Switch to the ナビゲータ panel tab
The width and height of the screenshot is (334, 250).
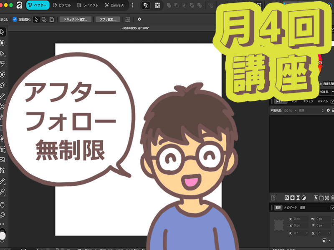tap(290, 207)
